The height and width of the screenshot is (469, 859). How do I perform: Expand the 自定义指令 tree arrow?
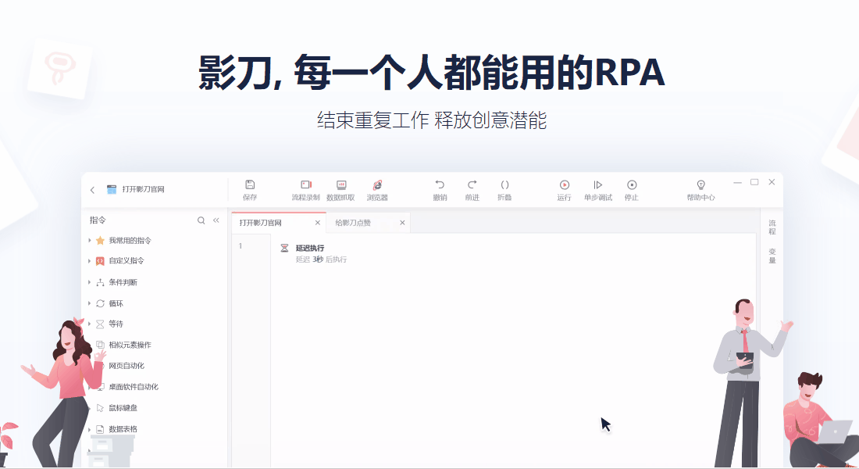(x=89, y=261)
